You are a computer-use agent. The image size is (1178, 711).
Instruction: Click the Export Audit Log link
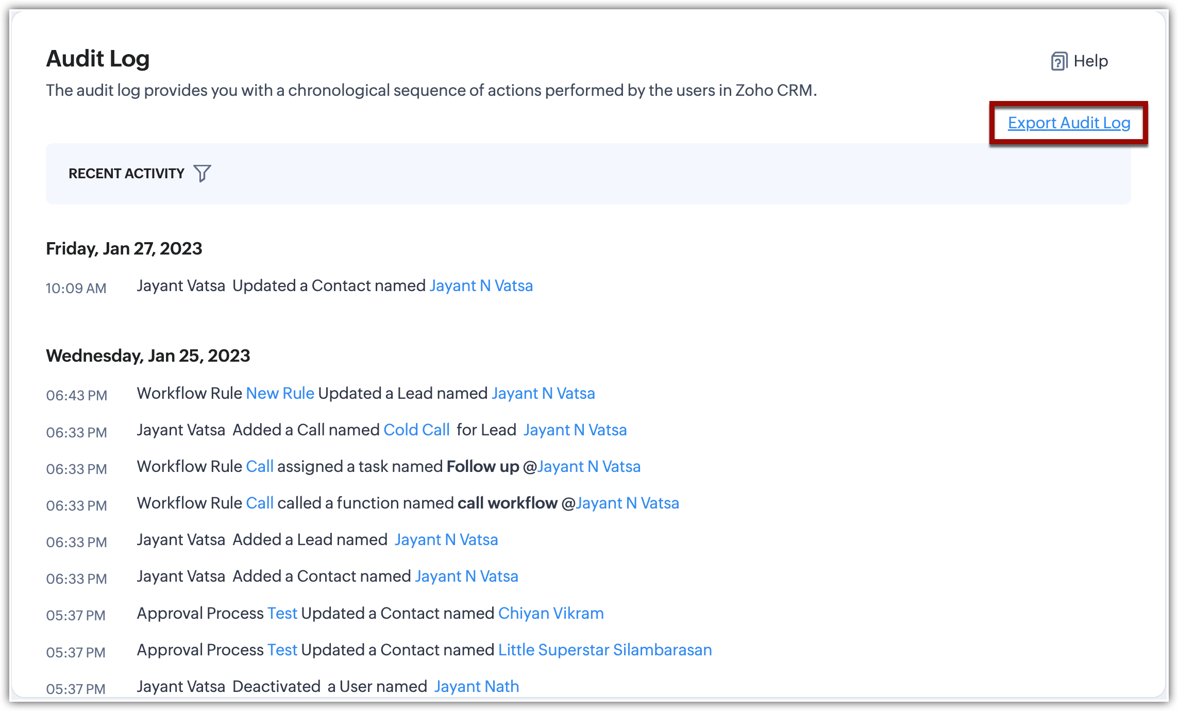(1069, 123)
